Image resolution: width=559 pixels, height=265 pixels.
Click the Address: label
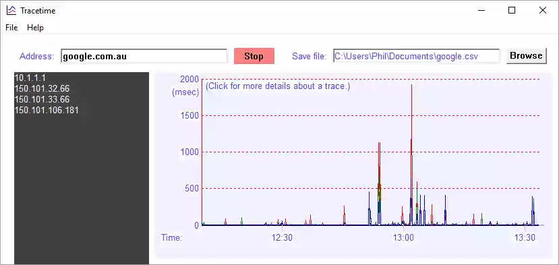37,56
